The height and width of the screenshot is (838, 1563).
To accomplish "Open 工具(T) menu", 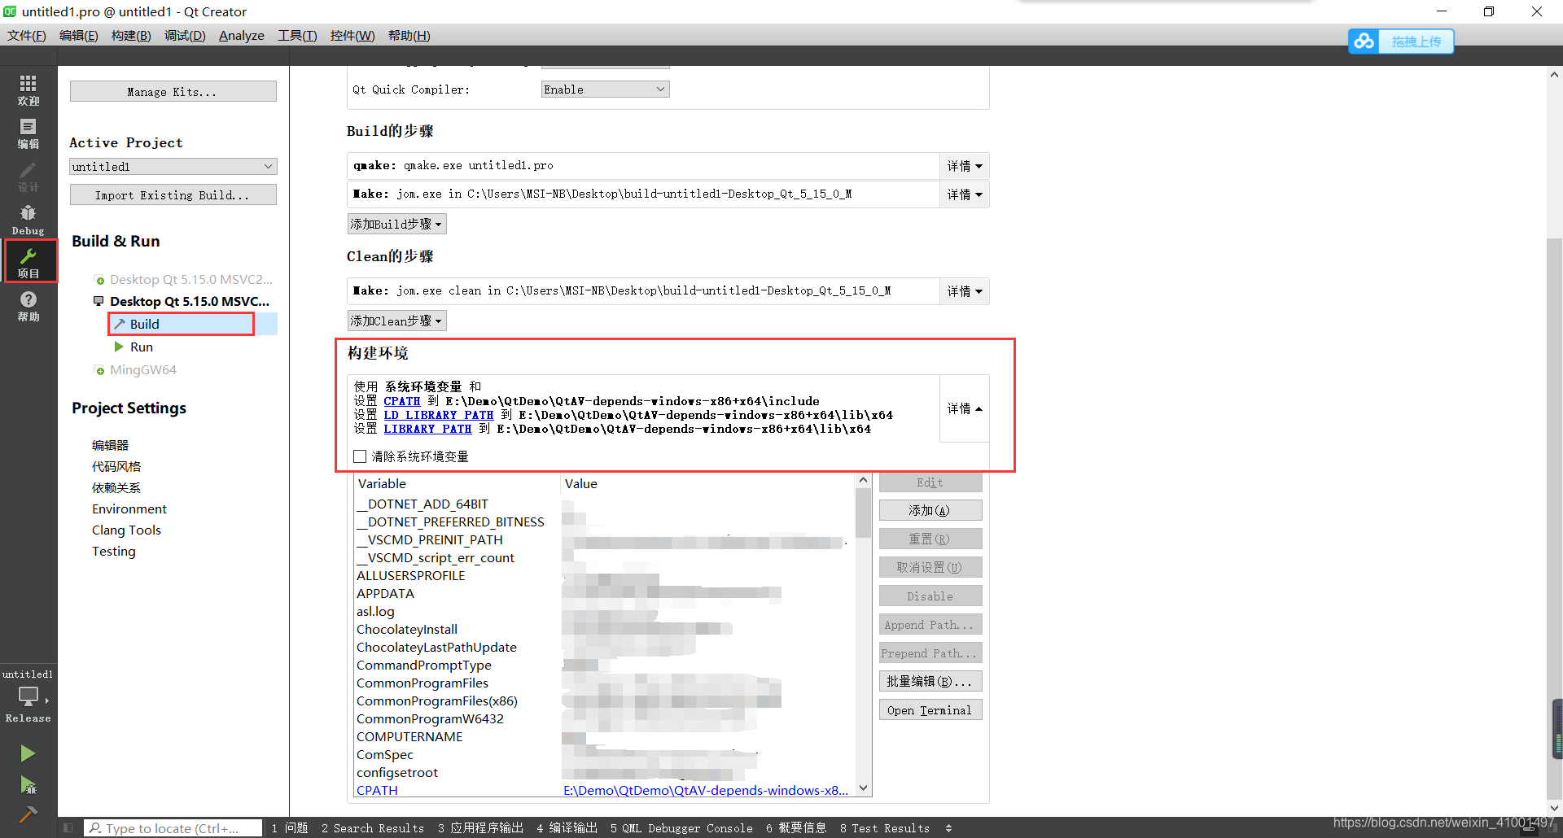I will coord(297,36).
